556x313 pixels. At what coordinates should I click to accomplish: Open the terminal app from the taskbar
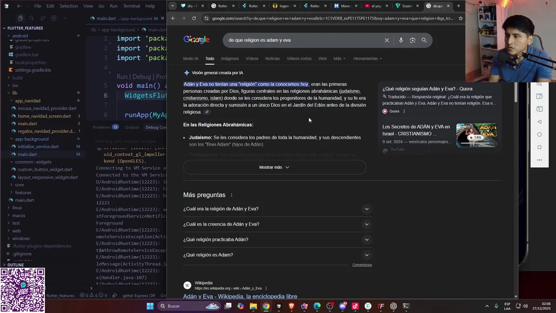coord(406,306)
